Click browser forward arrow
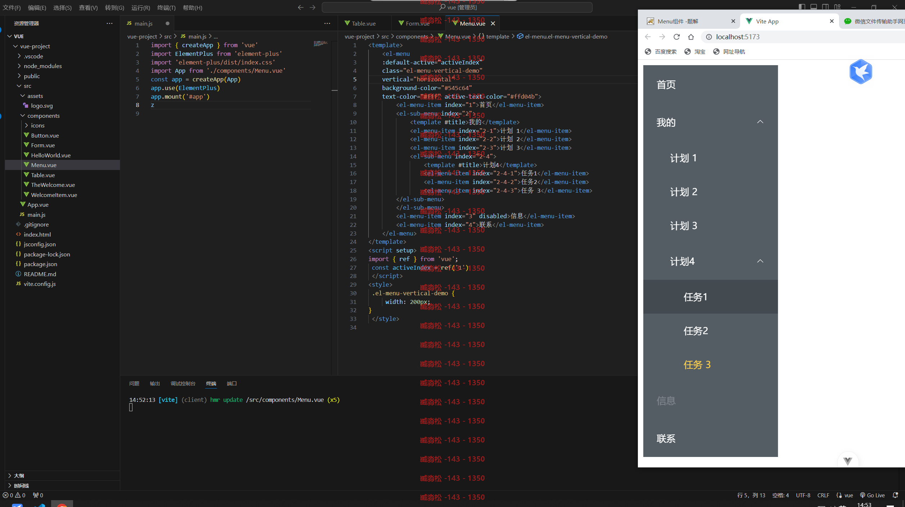Viewport: 905px width, 507px height. 662,37
